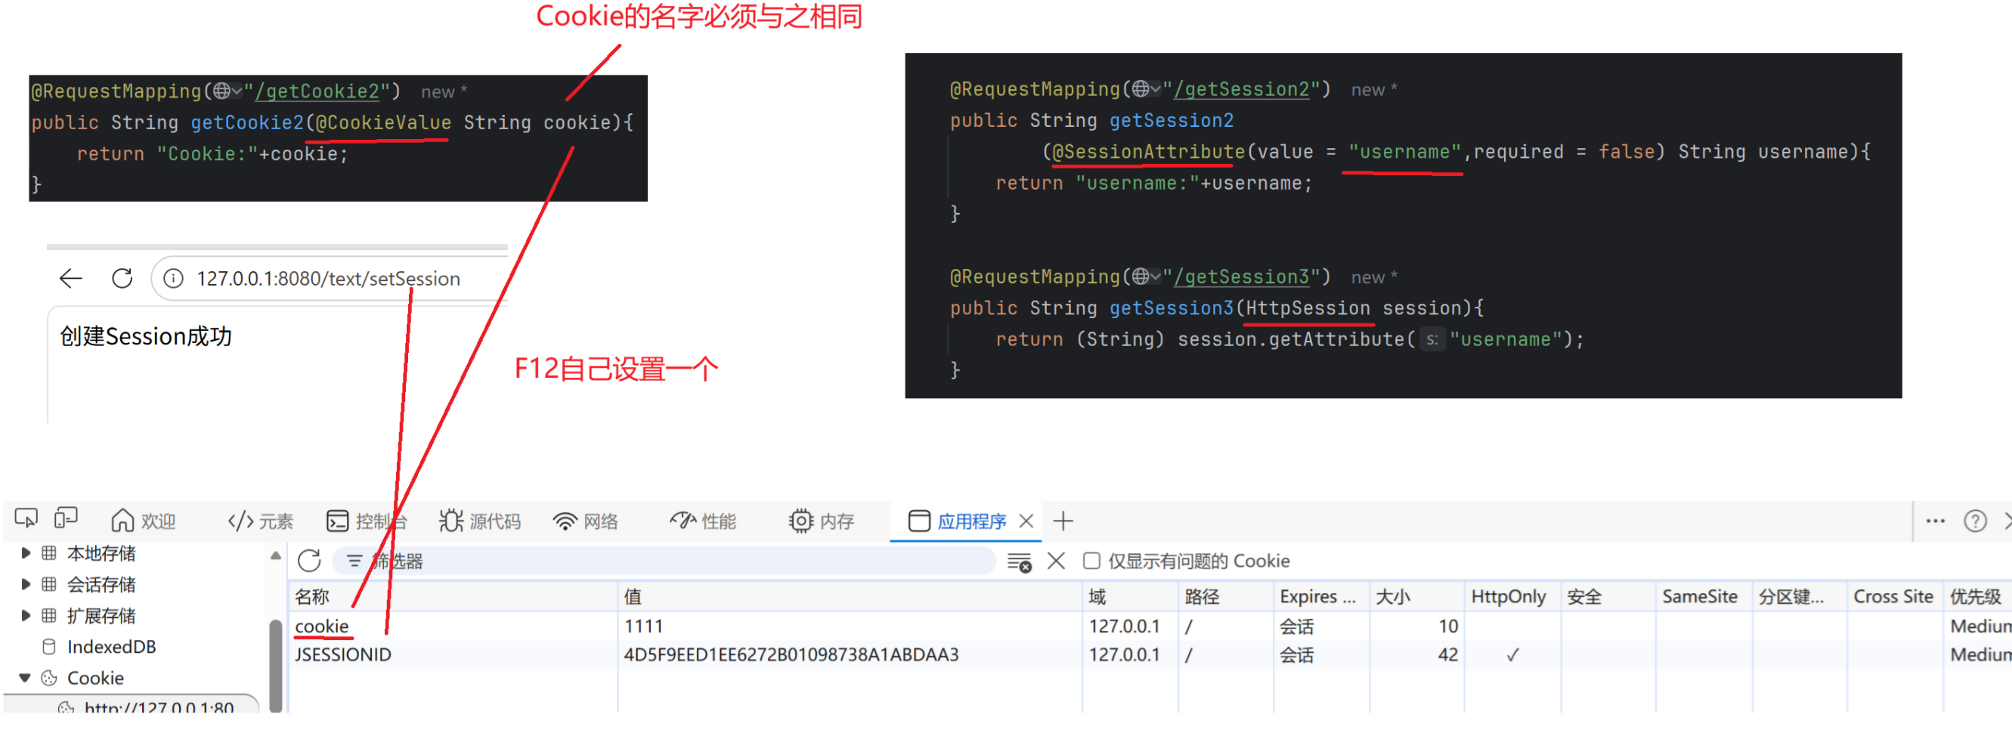Open the 欢迎 welcome tab
The width and height of the screenshot is (2012, 739).
pyautogui.click(x=144, y=521)
